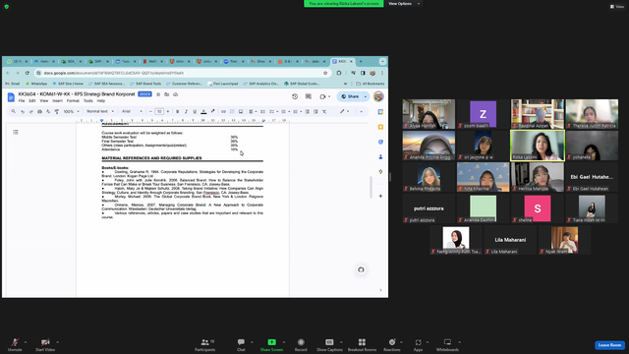Screen dimensions: 629x354
Task: Click the Share button in Docs
Action: coord(350,96)
